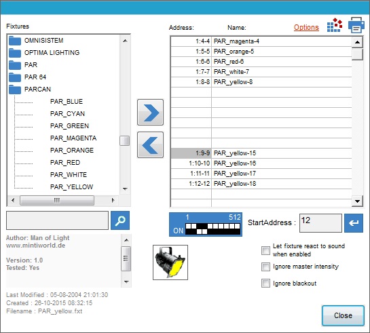Click the Close button
Image resolution: width=370 pixels, height=333 pixels.
coord(343,315)
